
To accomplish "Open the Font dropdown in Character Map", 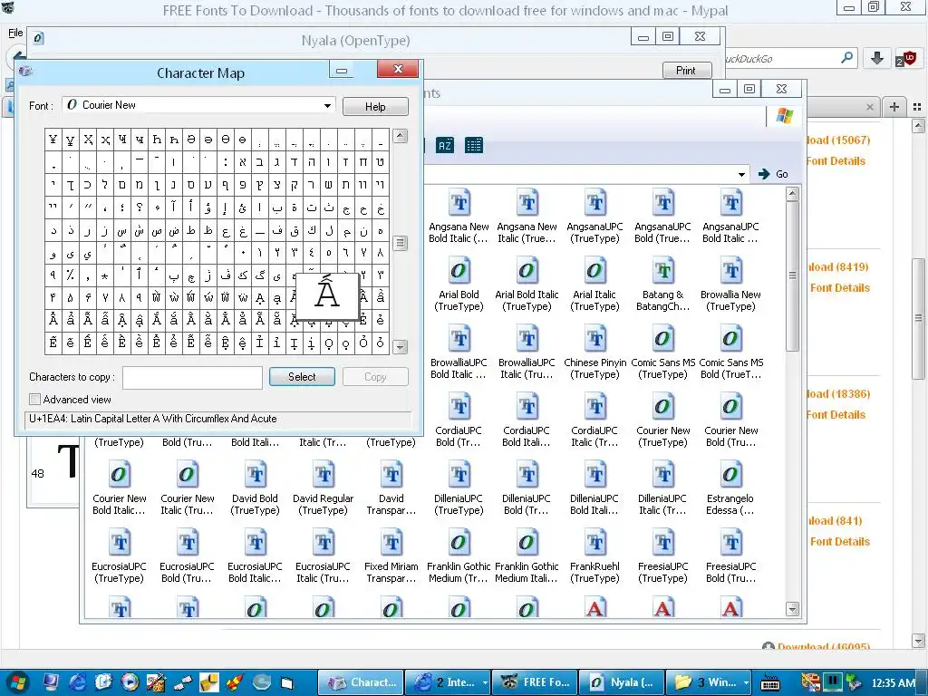I will (x=326, y=105).
